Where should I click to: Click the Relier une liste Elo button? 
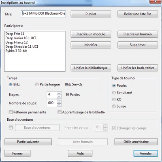point(138,14)
